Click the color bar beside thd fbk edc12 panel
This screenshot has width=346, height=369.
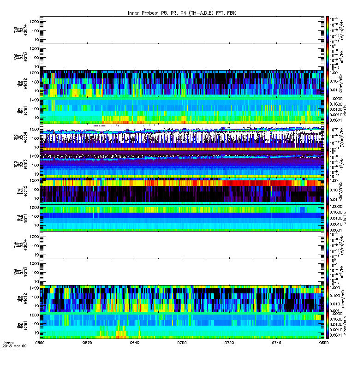click(x=328, y=191)
